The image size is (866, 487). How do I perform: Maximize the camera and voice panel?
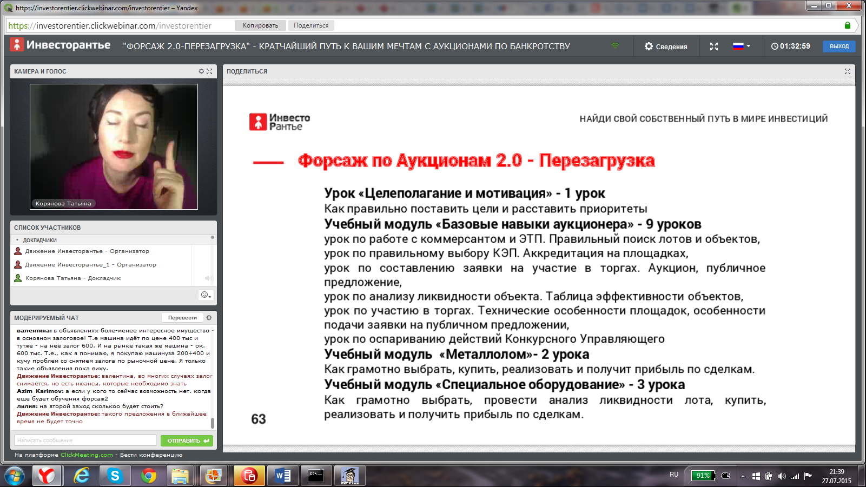pyautogui.click(x=209, y=71)
